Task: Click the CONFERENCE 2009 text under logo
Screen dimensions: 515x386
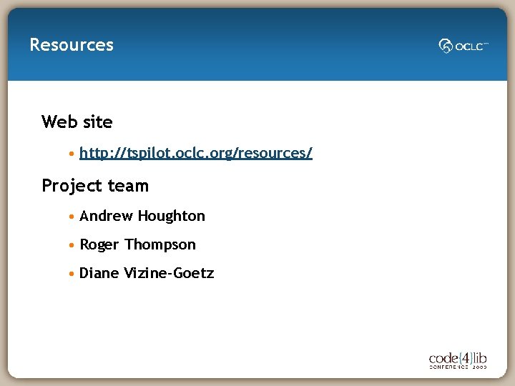Action: pos(458,367)
